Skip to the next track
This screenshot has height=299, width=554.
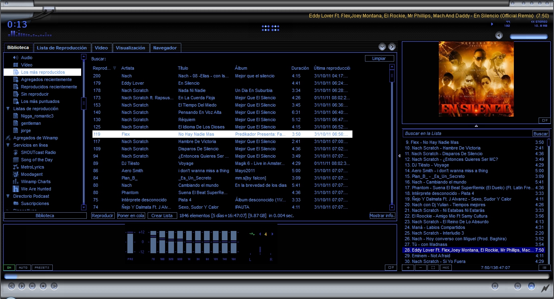(54, 286)
